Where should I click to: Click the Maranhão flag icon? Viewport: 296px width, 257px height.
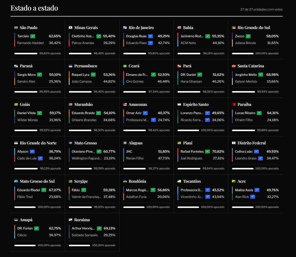pos(70,104)
